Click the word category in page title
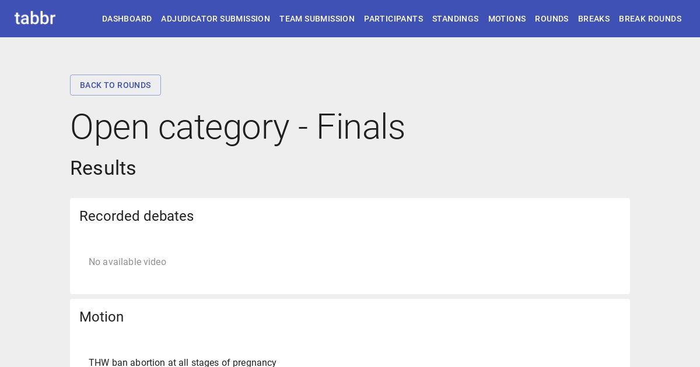Screen dimensions: 700x367 (223, 127)
